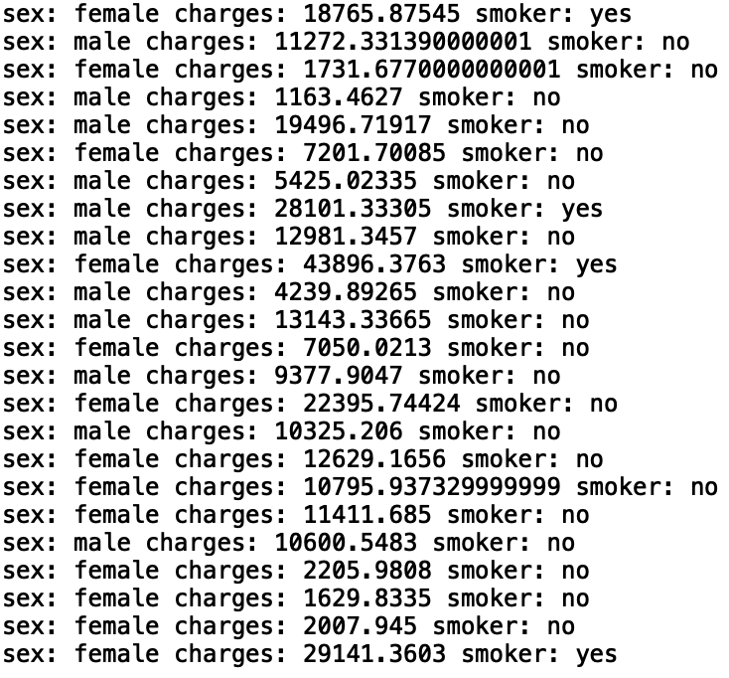Image resolution: width=729 pixels, height=678 pixels.
Task: Click the charges amount 22395.74424
Action: coord(368,405)
